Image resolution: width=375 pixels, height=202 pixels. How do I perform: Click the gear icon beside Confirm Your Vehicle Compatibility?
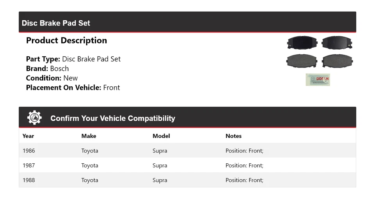(x=34, y=118)
